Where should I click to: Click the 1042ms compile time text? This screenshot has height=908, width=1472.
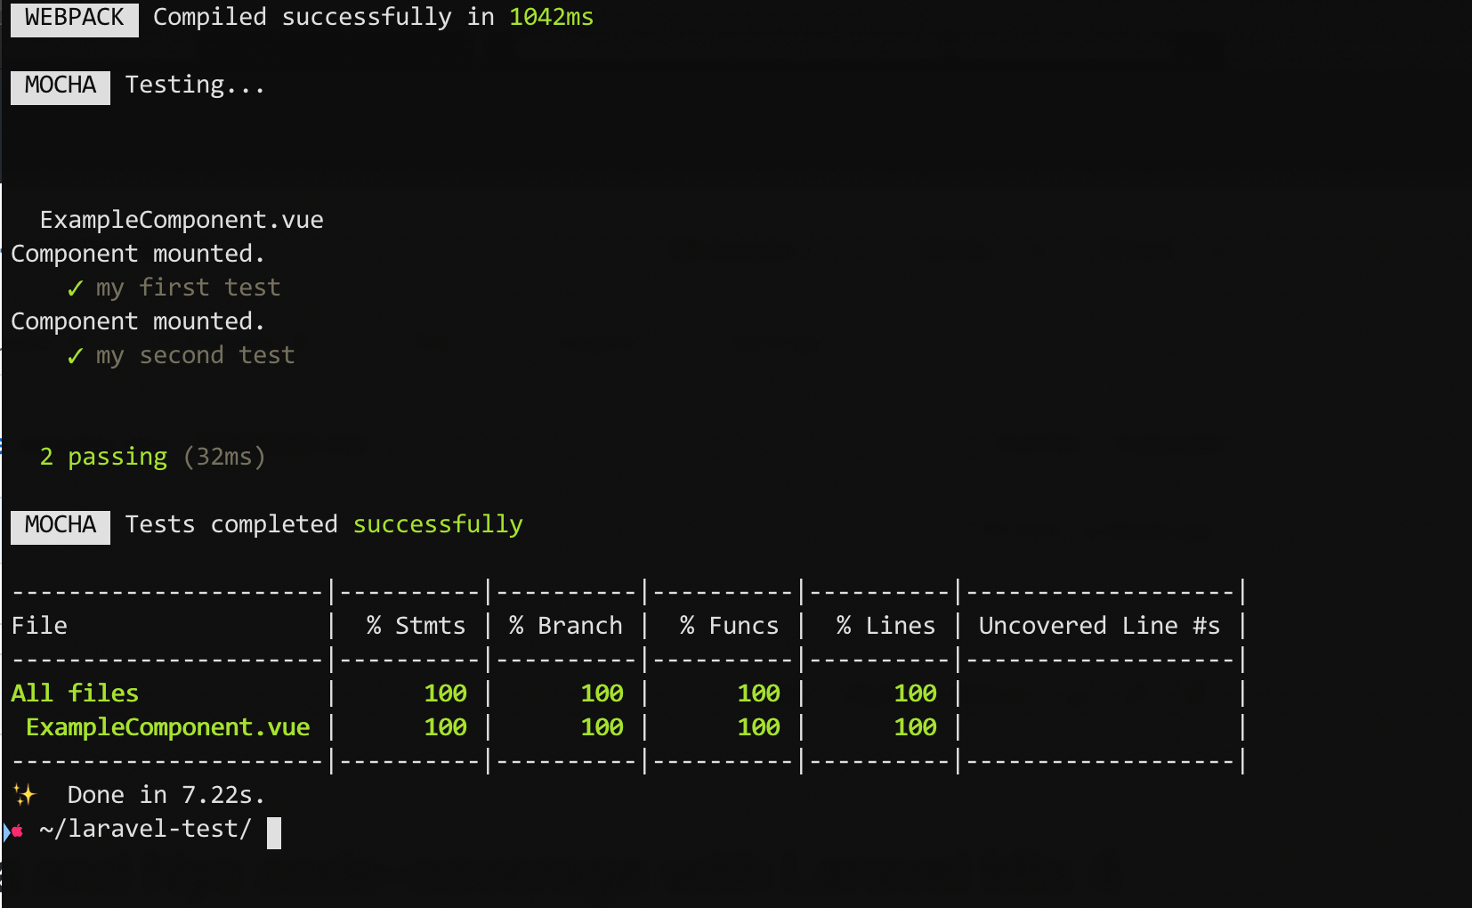[x=551, y=16]
